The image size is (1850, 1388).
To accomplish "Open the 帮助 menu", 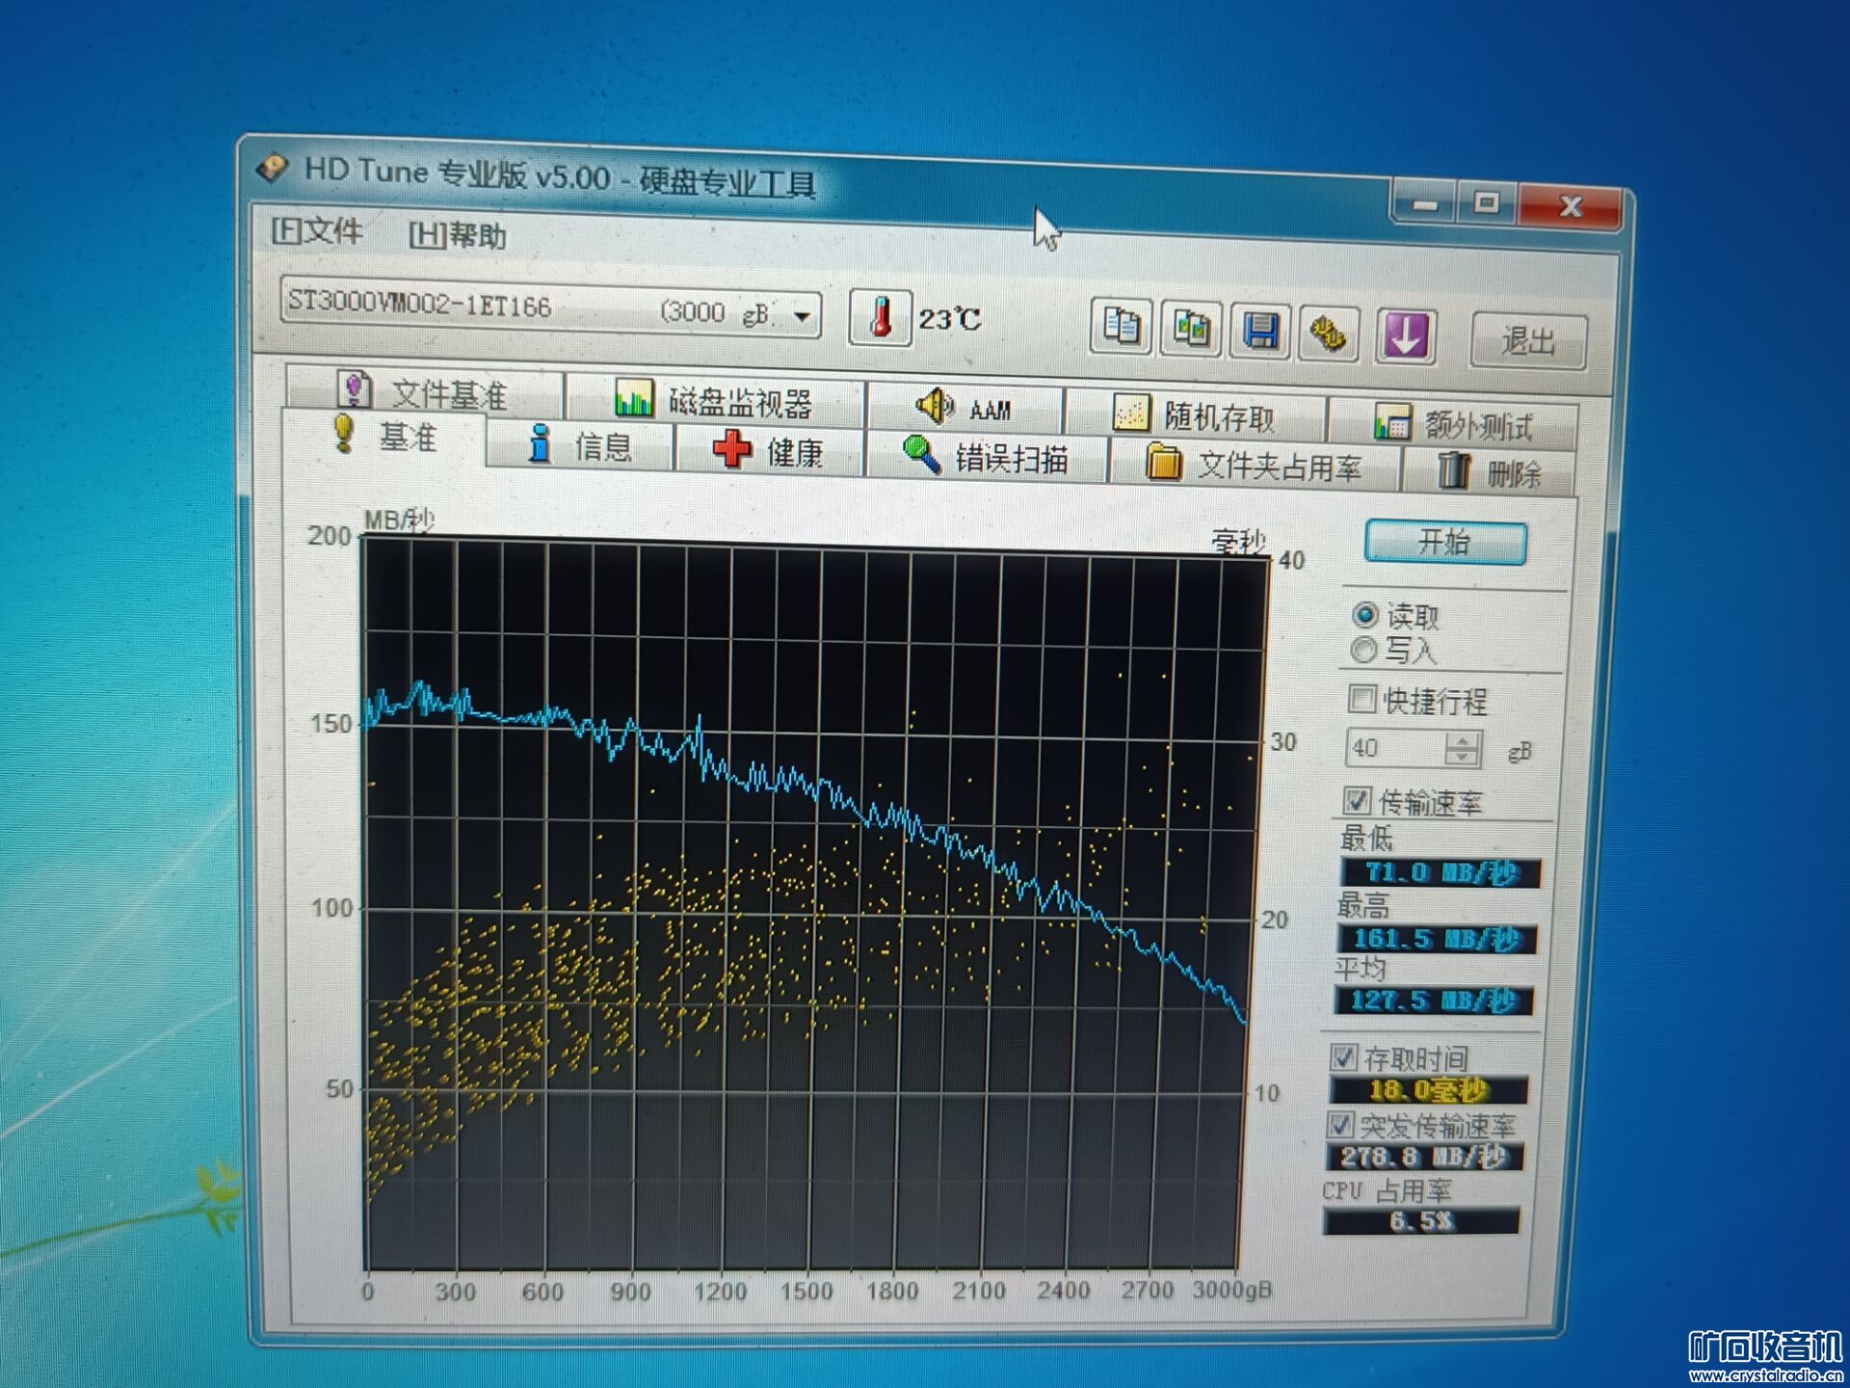I will (x=457, y=235).
